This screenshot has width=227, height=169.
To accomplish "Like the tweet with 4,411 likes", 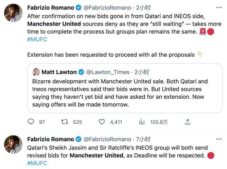I will 102,122.
